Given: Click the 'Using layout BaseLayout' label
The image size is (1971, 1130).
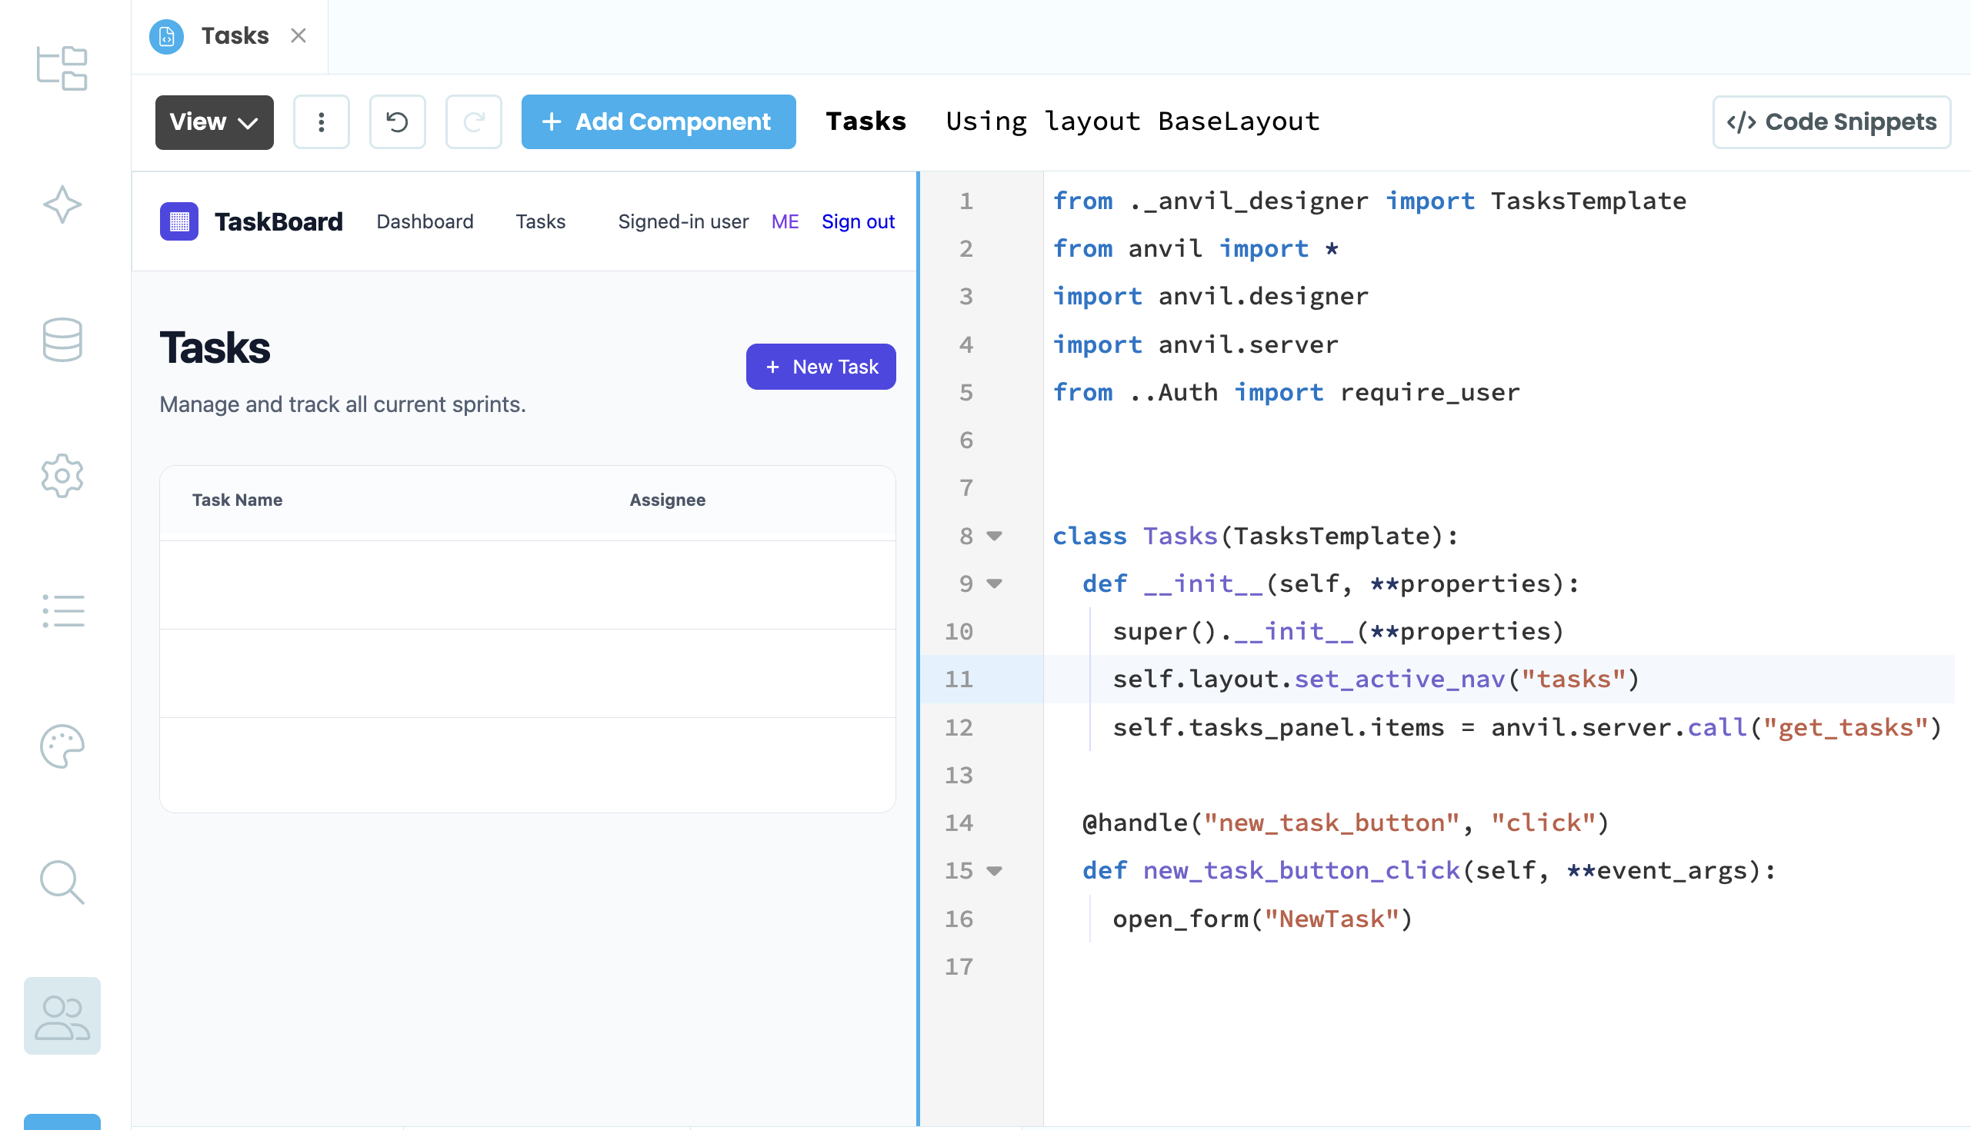Looking at the screenshot, I should [1132, 122].
